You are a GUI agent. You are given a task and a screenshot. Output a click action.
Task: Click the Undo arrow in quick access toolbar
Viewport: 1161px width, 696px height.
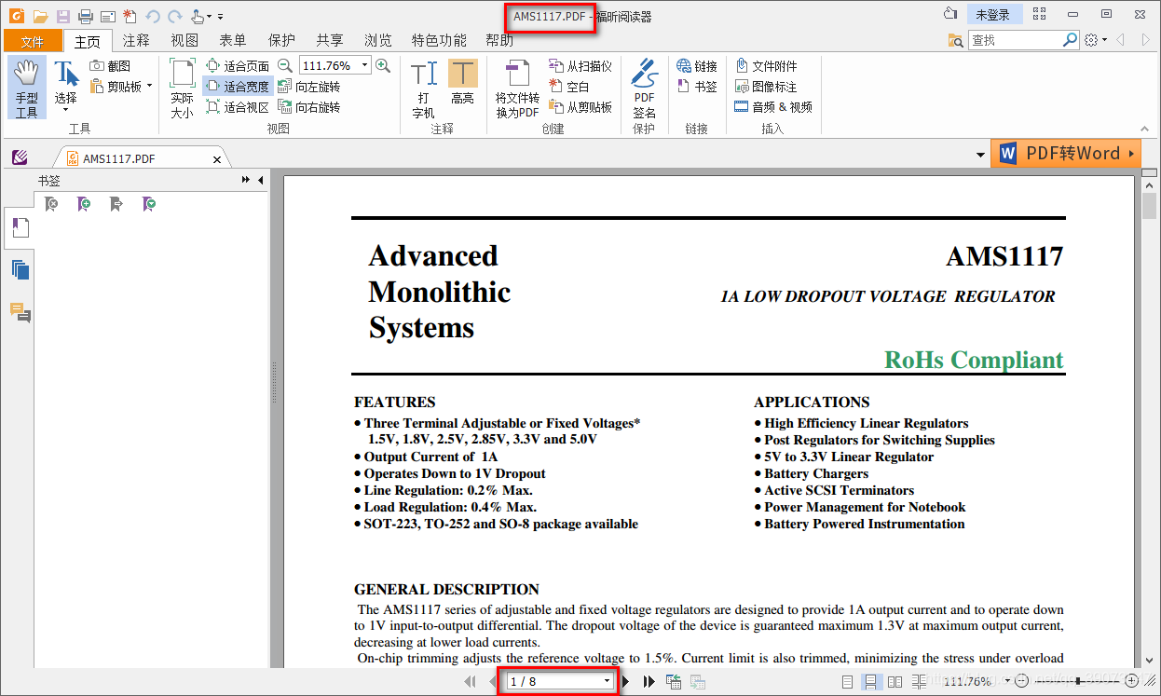(153, 16)
